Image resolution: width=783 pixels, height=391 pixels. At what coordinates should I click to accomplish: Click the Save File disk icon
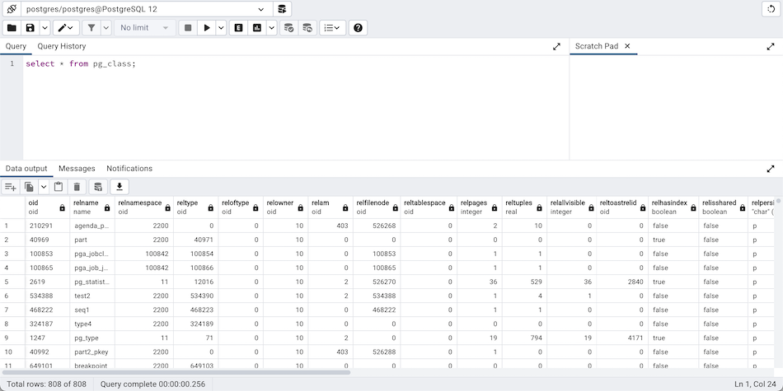pyautogui.click(x=30, y=28)
